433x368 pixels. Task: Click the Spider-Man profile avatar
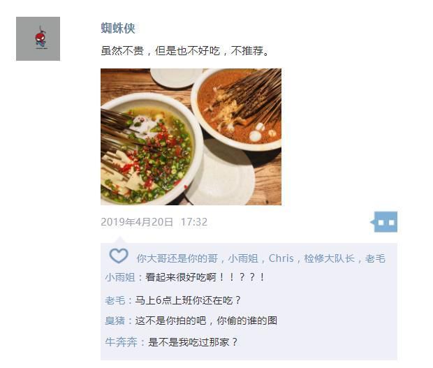point(38,38)
